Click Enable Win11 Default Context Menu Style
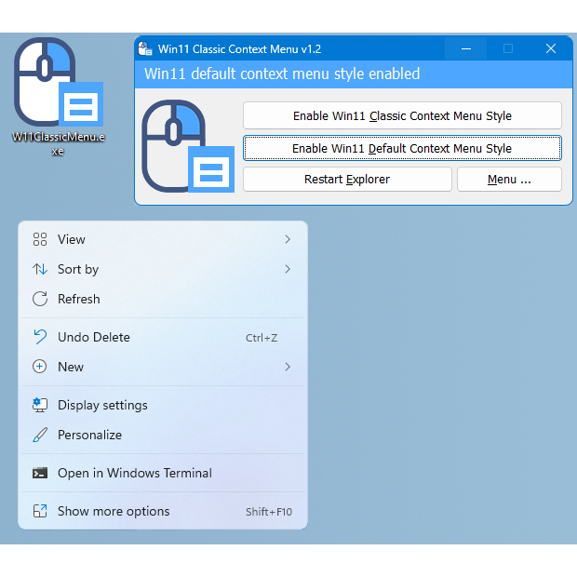 point(402,148)
